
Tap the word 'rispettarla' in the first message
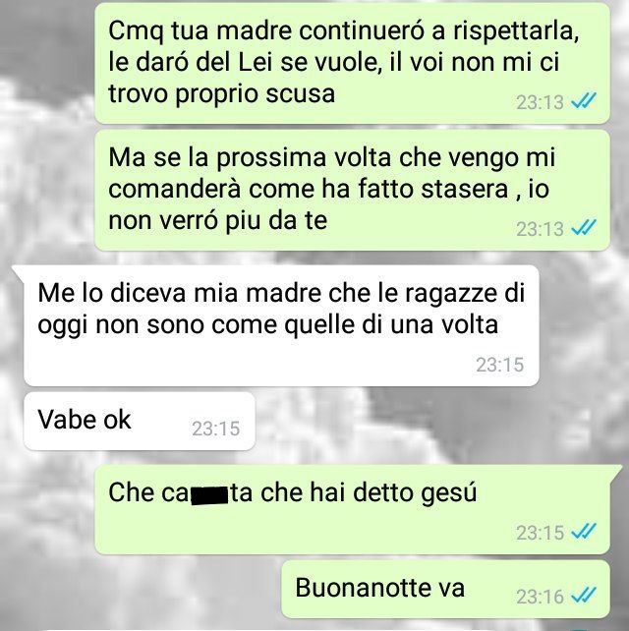516,33
